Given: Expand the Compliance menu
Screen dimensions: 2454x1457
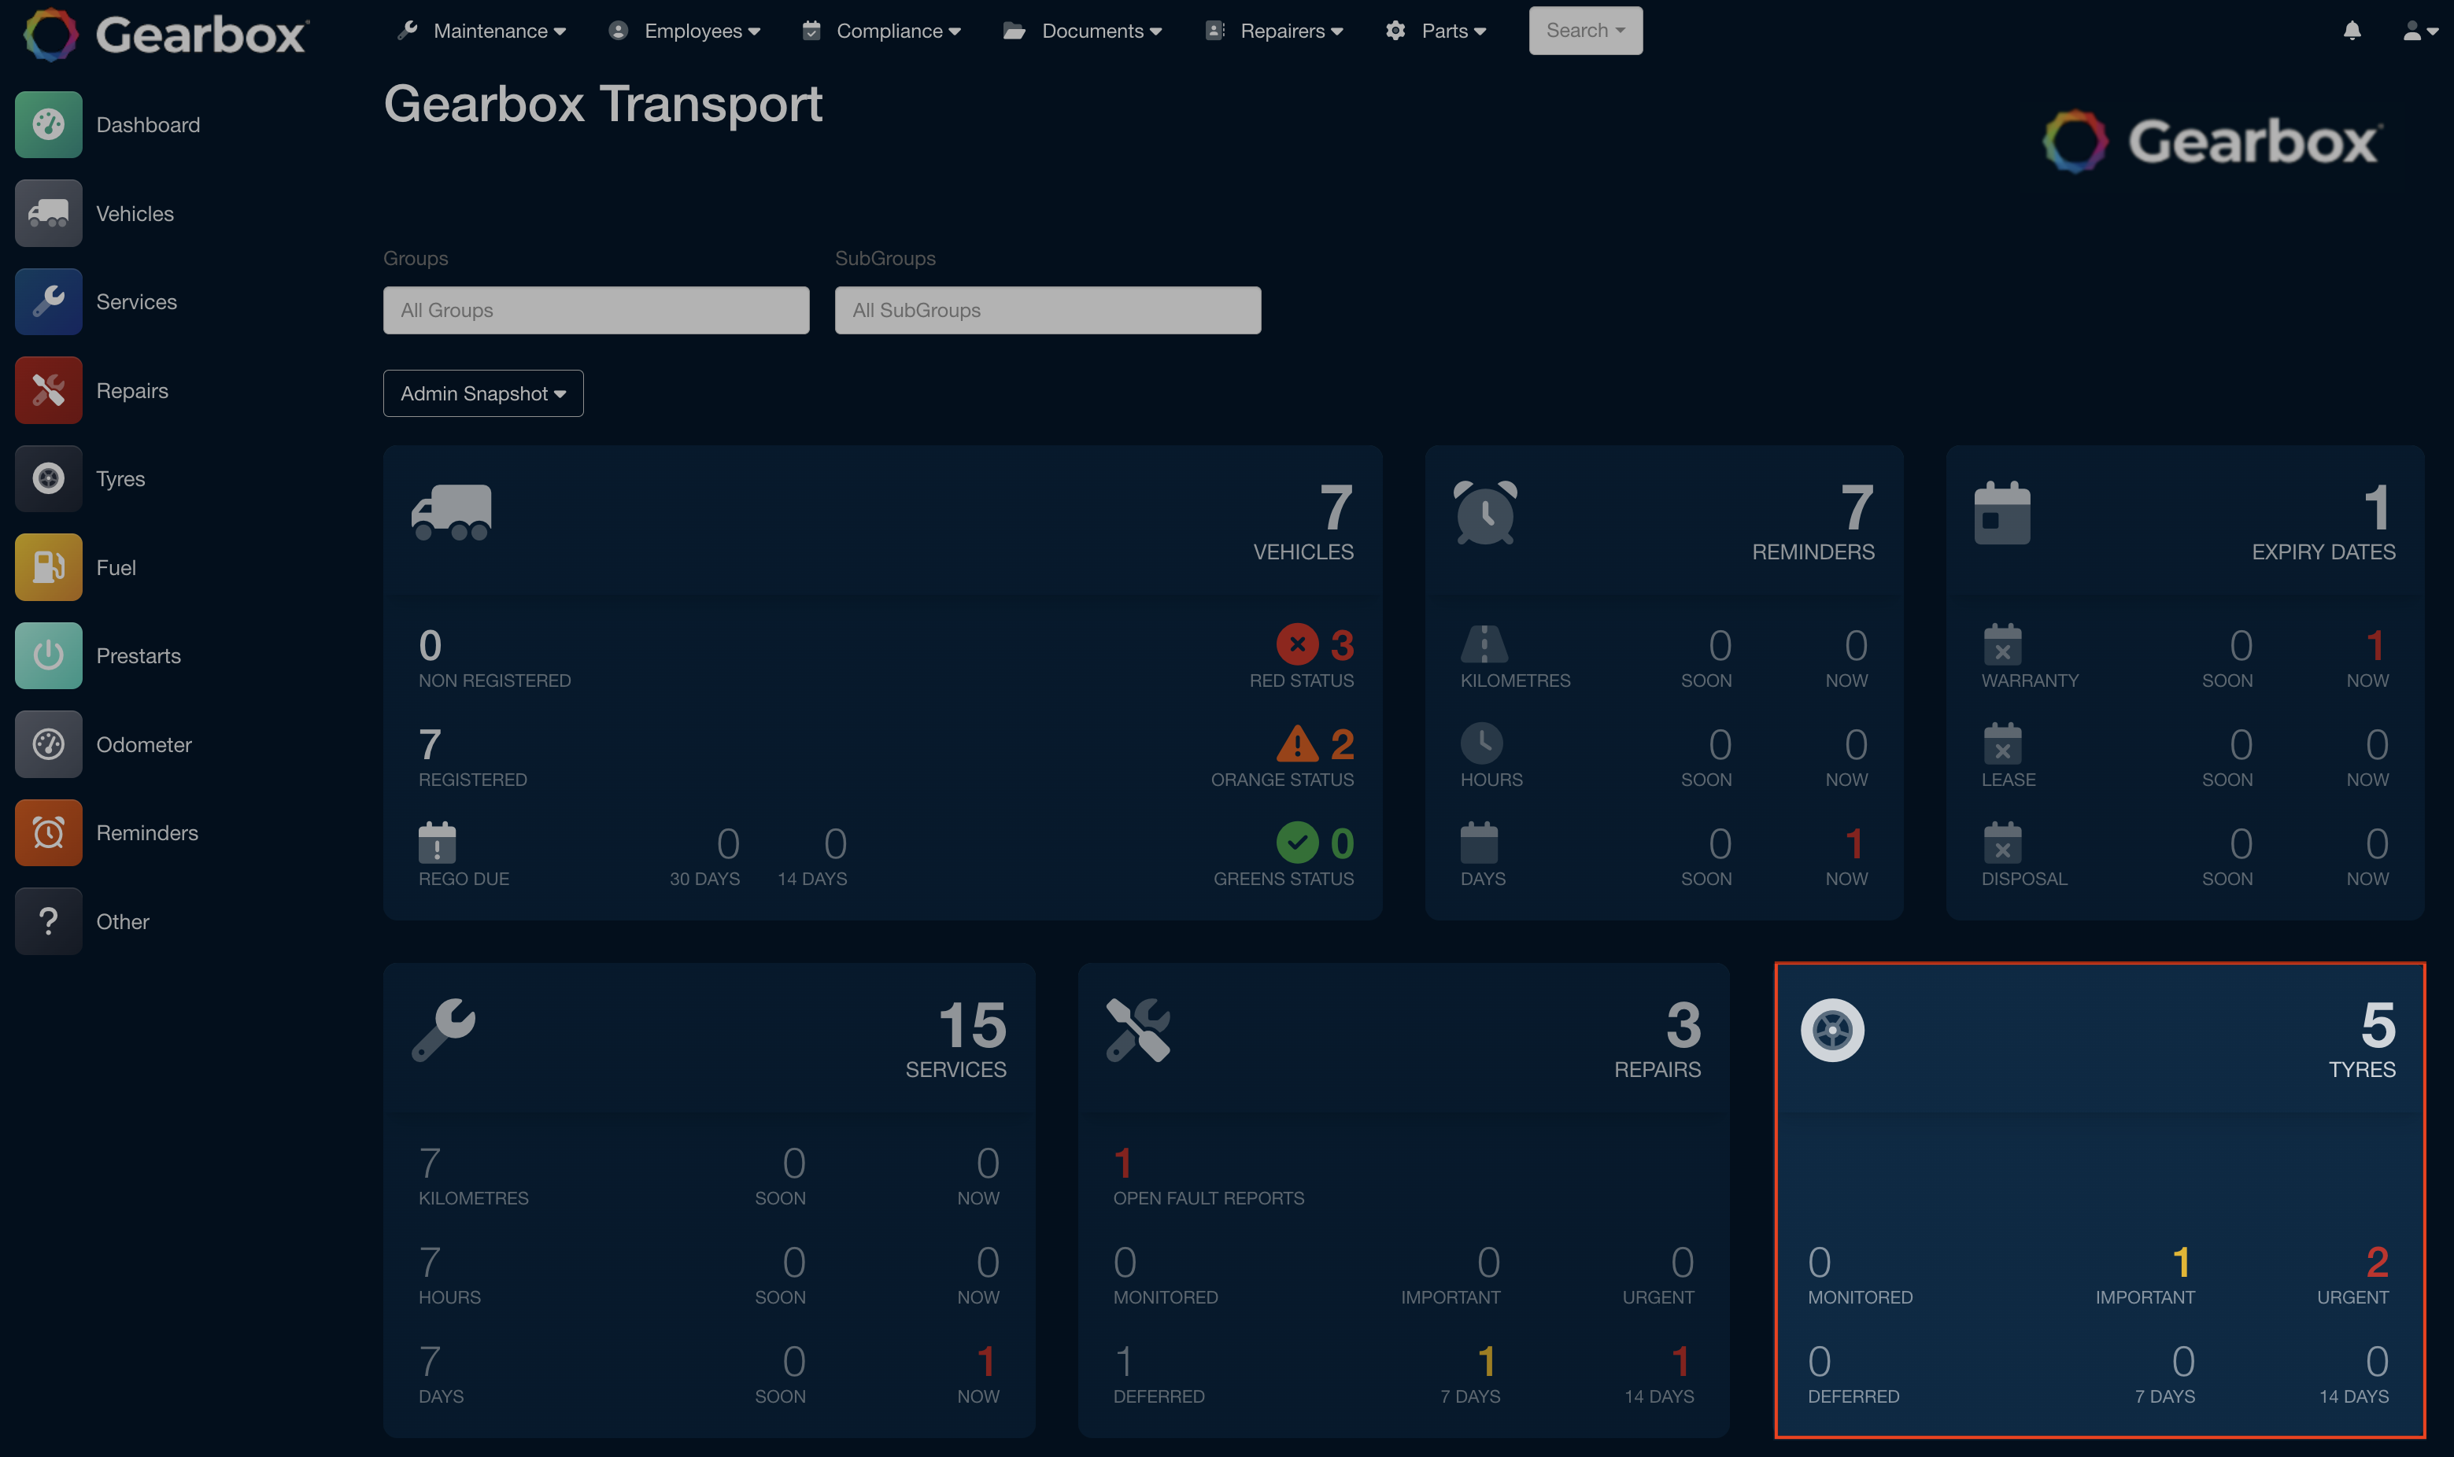Looking at the screenshot, I should (881, 31).
